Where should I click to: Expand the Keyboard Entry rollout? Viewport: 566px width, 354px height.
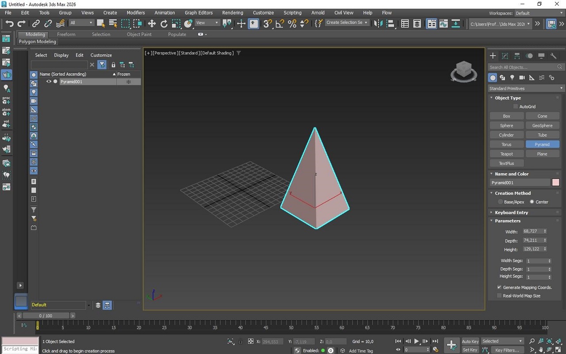pos(511,213)
